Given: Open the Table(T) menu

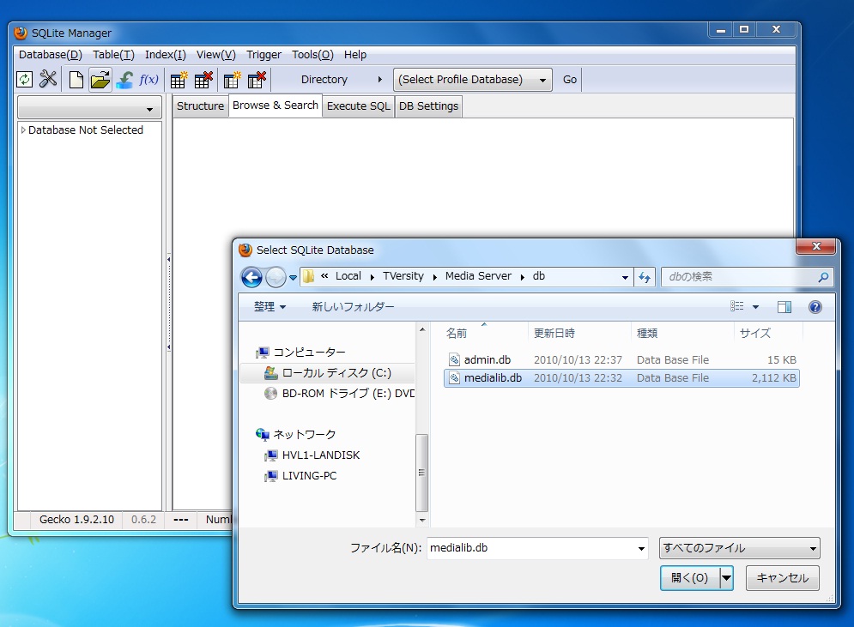Looking at the screenshot, I should point(113,54).
